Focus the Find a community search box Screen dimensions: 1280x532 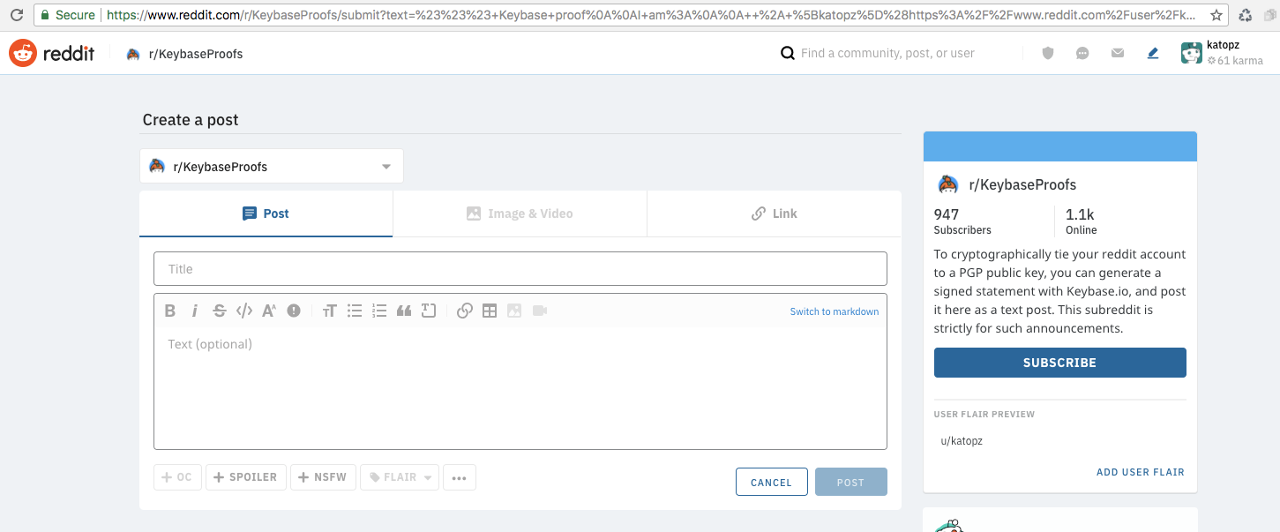tap(887, 53)
